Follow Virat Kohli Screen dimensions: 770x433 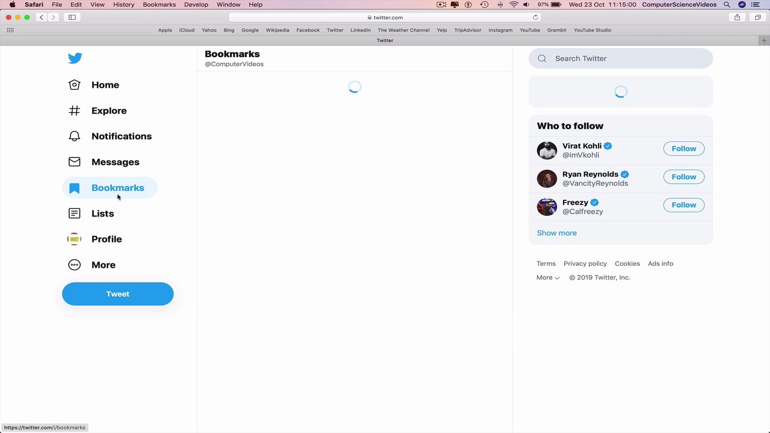pyautogui.click(x=684, y=149)
